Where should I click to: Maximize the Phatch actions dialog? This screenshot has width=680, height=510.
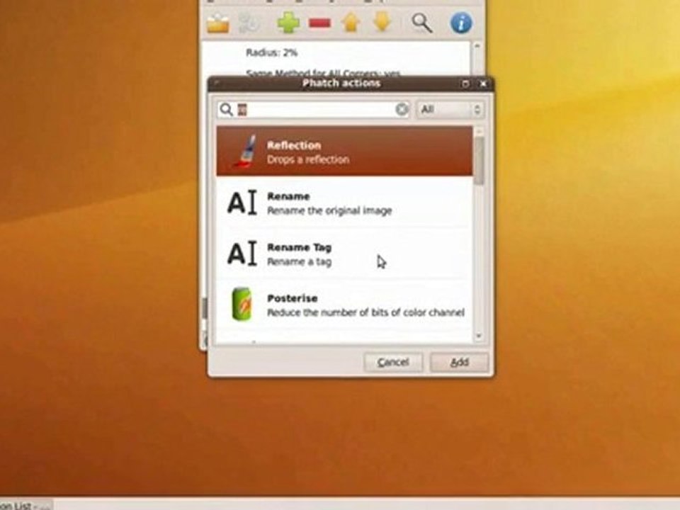[x=465, y=84]
